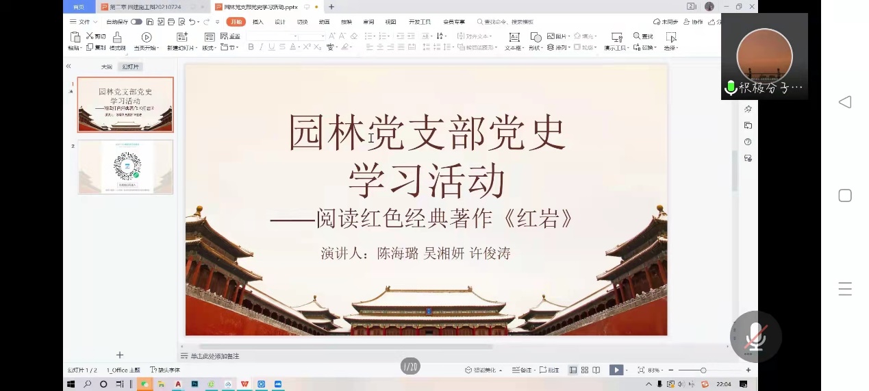Insert a text box using 文本框 icon
The height and width of the screenshot is (391, 869).
coord(514,37)
